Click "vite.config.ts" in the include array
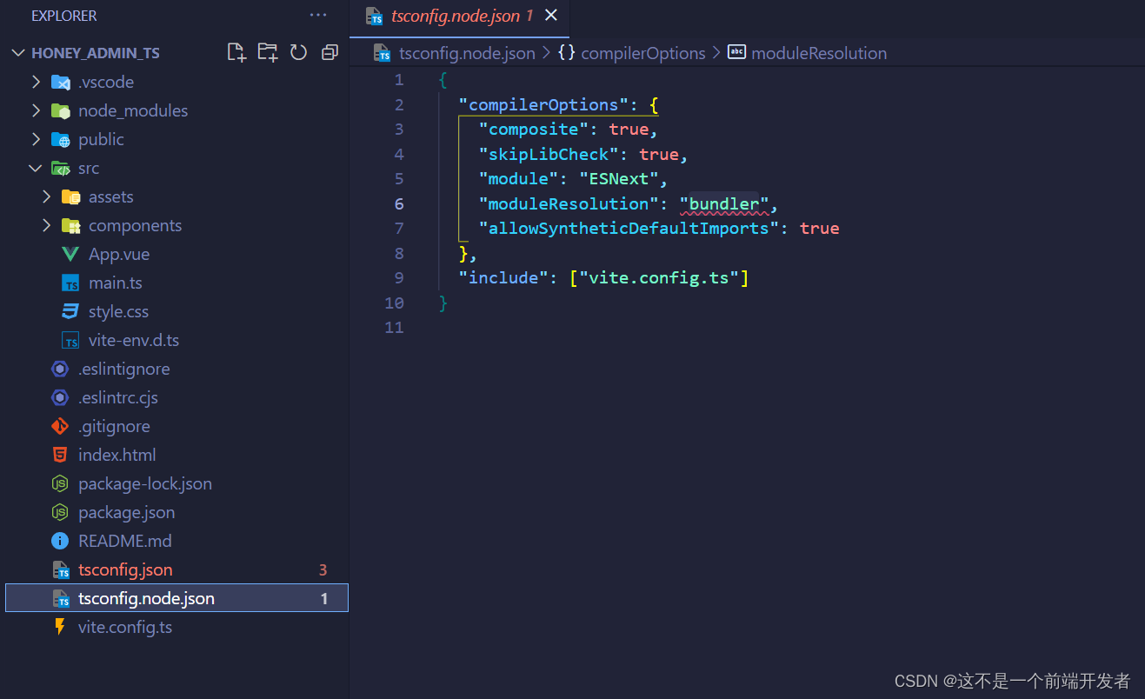Viewport: 1145px width, 699px height. [660, 278]
